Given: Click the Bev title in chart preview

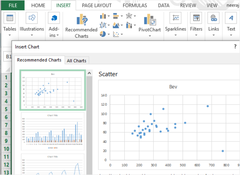Looking at the screenshot, I should pyautogui.click(x=173, y=87).
